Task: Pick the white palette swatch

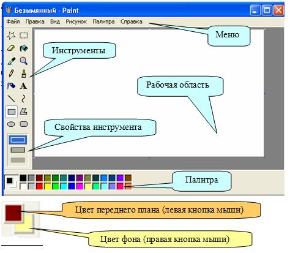Action: (23, 186)
